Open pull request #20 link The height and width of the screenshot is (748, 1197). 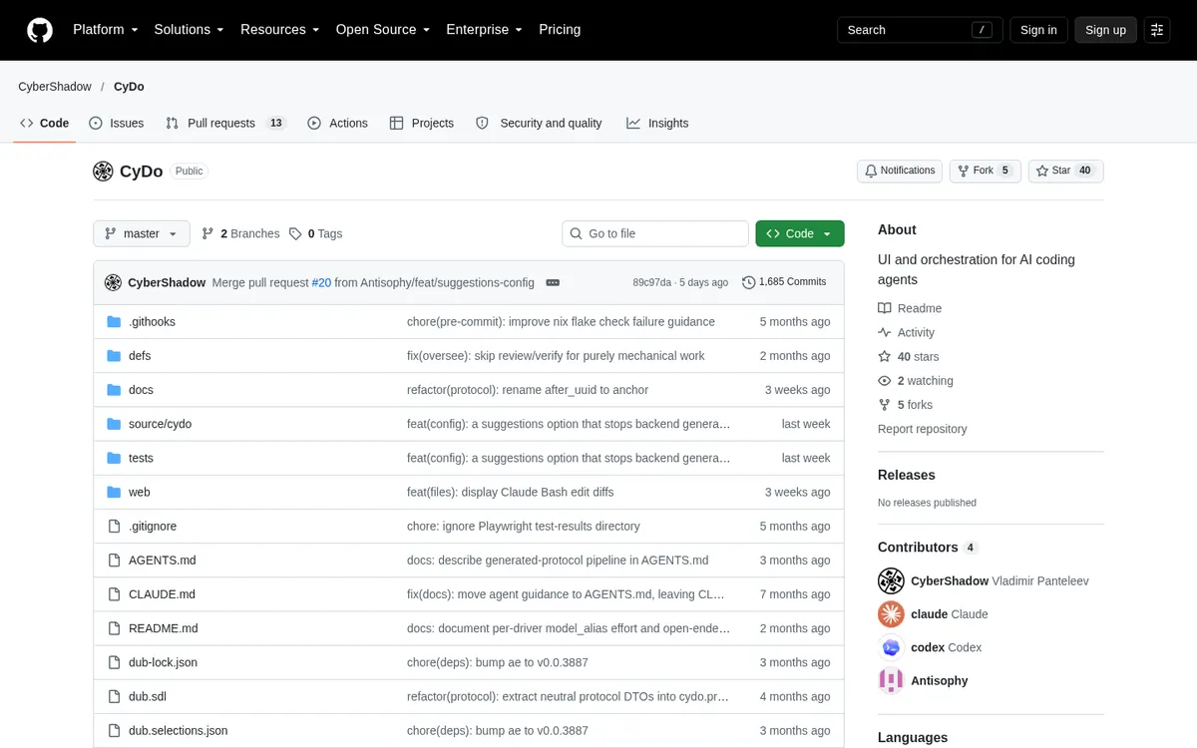point(321,282)
